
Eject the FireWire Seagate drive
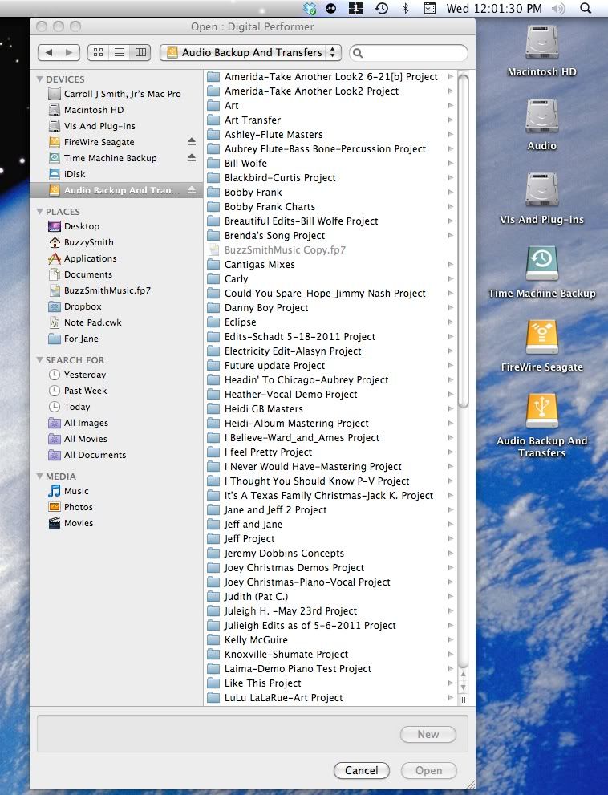pyautogui.click(x=192, y=141)
